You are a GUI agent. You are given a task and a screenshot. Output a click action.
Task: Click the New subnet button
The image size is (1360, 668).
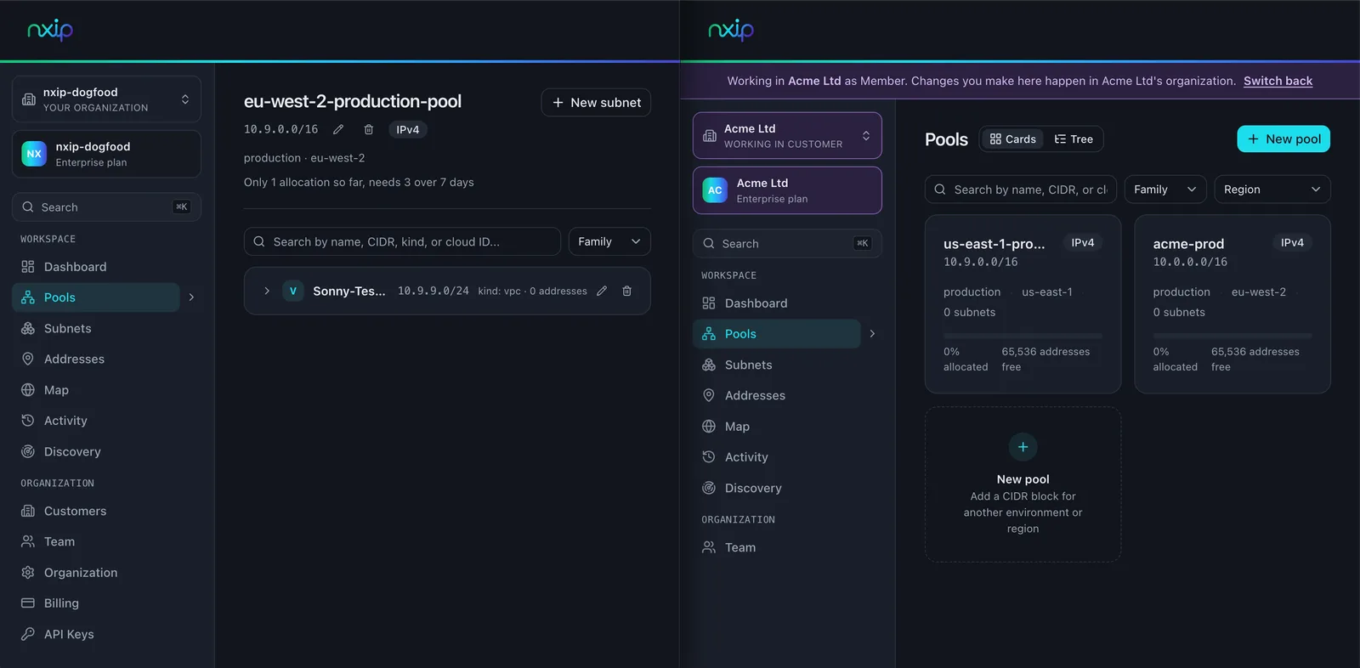pyautogui.click(x=596, y=103)
